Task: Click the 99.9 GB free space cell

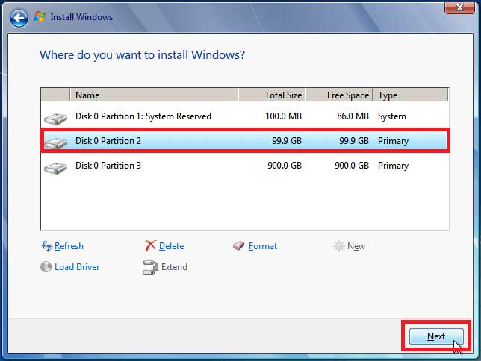Action: tap(354, 141)
